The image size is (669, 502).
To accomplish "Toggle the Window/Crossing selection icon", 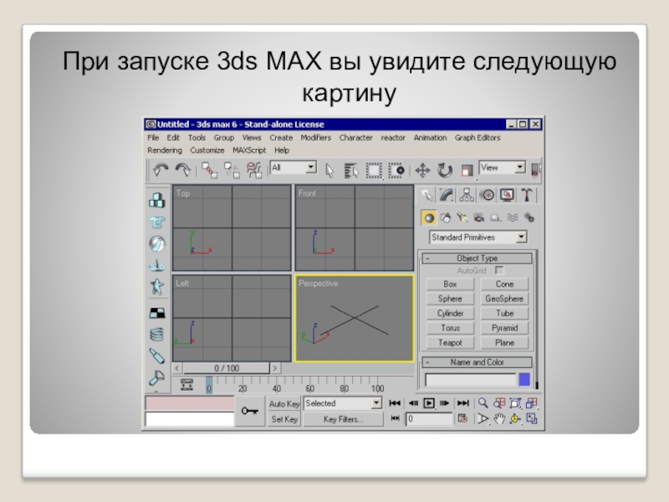I will coord(396,171).
